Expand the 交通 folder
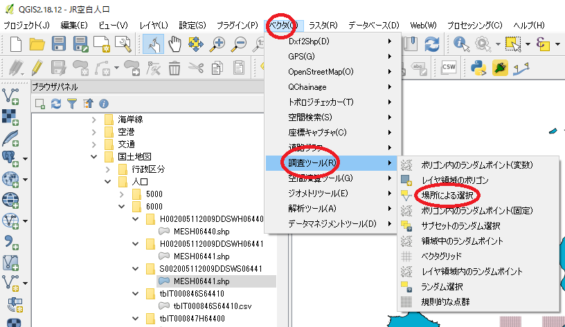 [x=93, y=144]
